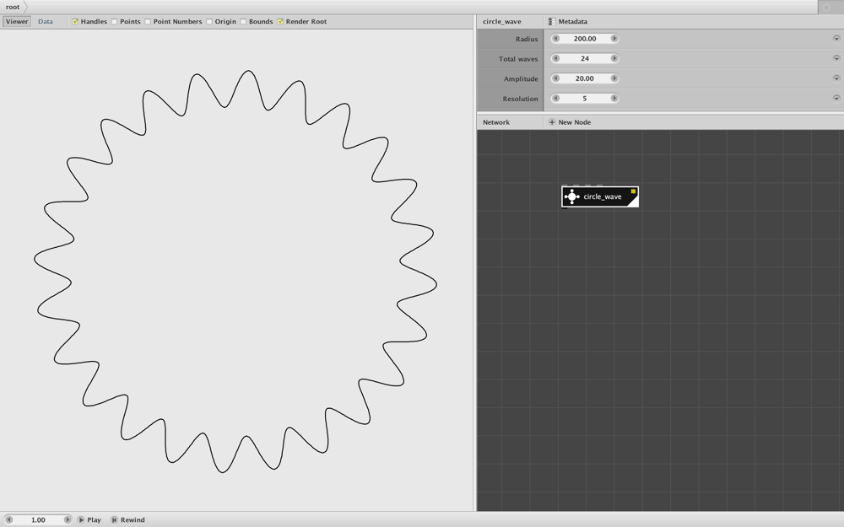Increase Radius with right arrow

614,39
